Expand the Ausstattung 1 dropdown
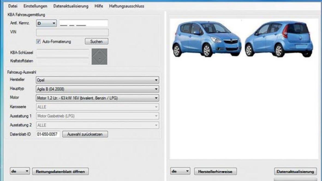The image size is (322, 181). [x=97, y=116]
